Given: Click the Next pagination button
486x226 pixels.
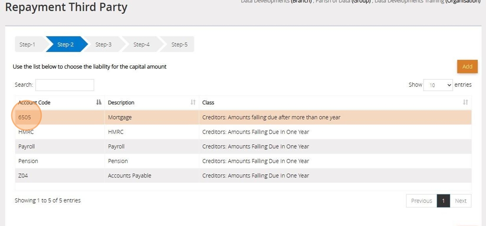Looking at the screenshot, I should pos(460,201).
